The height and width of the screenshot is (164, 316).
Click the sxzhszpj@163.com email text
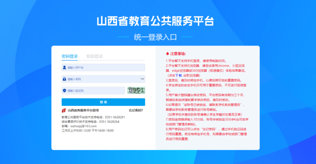[x=83, y=126]
